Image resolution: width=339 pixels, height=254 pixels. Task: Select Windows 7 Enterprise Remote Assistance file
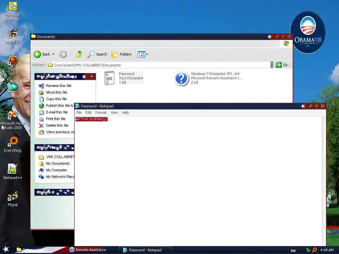pos(209,78)
